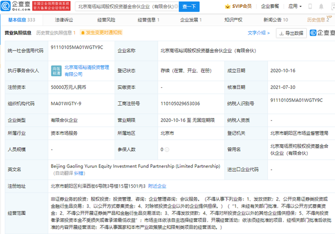The image size is (335, 234).
Task: Select the 所属行业 value 资本市场服务
Action: click(x=64, y=133)
